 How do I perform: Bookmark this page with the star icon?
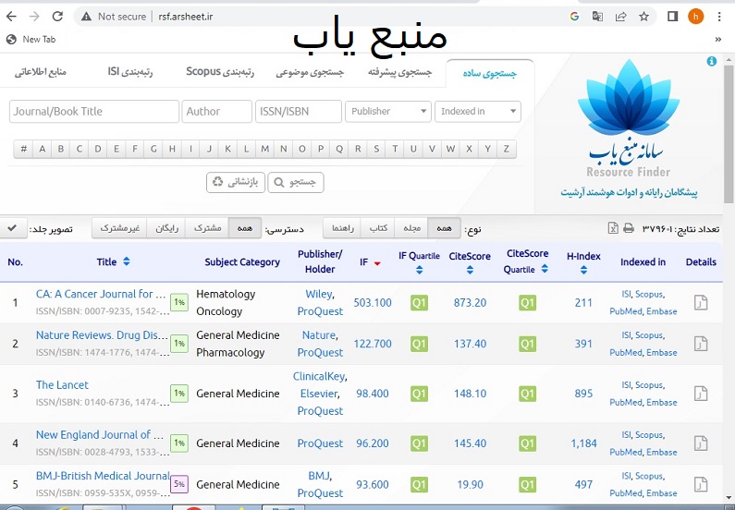[644, 17]
